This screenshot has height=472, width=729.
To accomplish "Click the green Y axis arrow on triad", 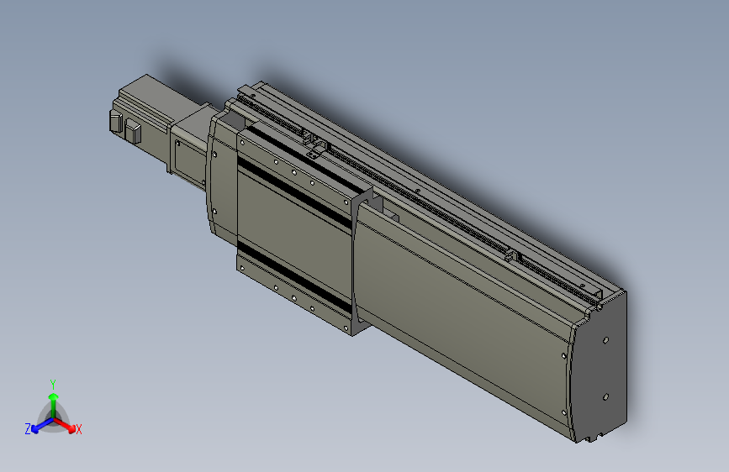I will pos(54,405).
